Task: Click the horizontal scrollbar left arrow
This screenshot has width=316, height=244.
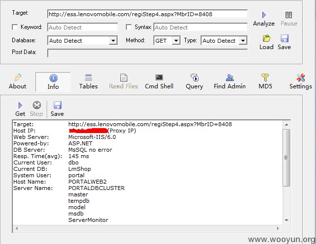Action: click(x=17, y=228)
